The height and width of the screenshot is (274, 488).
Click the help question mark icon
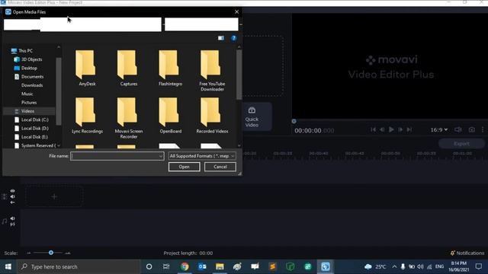coord(234,38)
